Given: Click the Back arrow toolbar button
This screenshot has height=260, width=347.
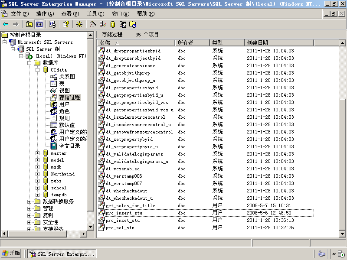Looking at the screenshot, I should [6, 24].
